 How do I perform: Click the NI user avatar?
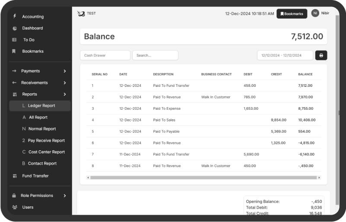[x=315, y=13]
